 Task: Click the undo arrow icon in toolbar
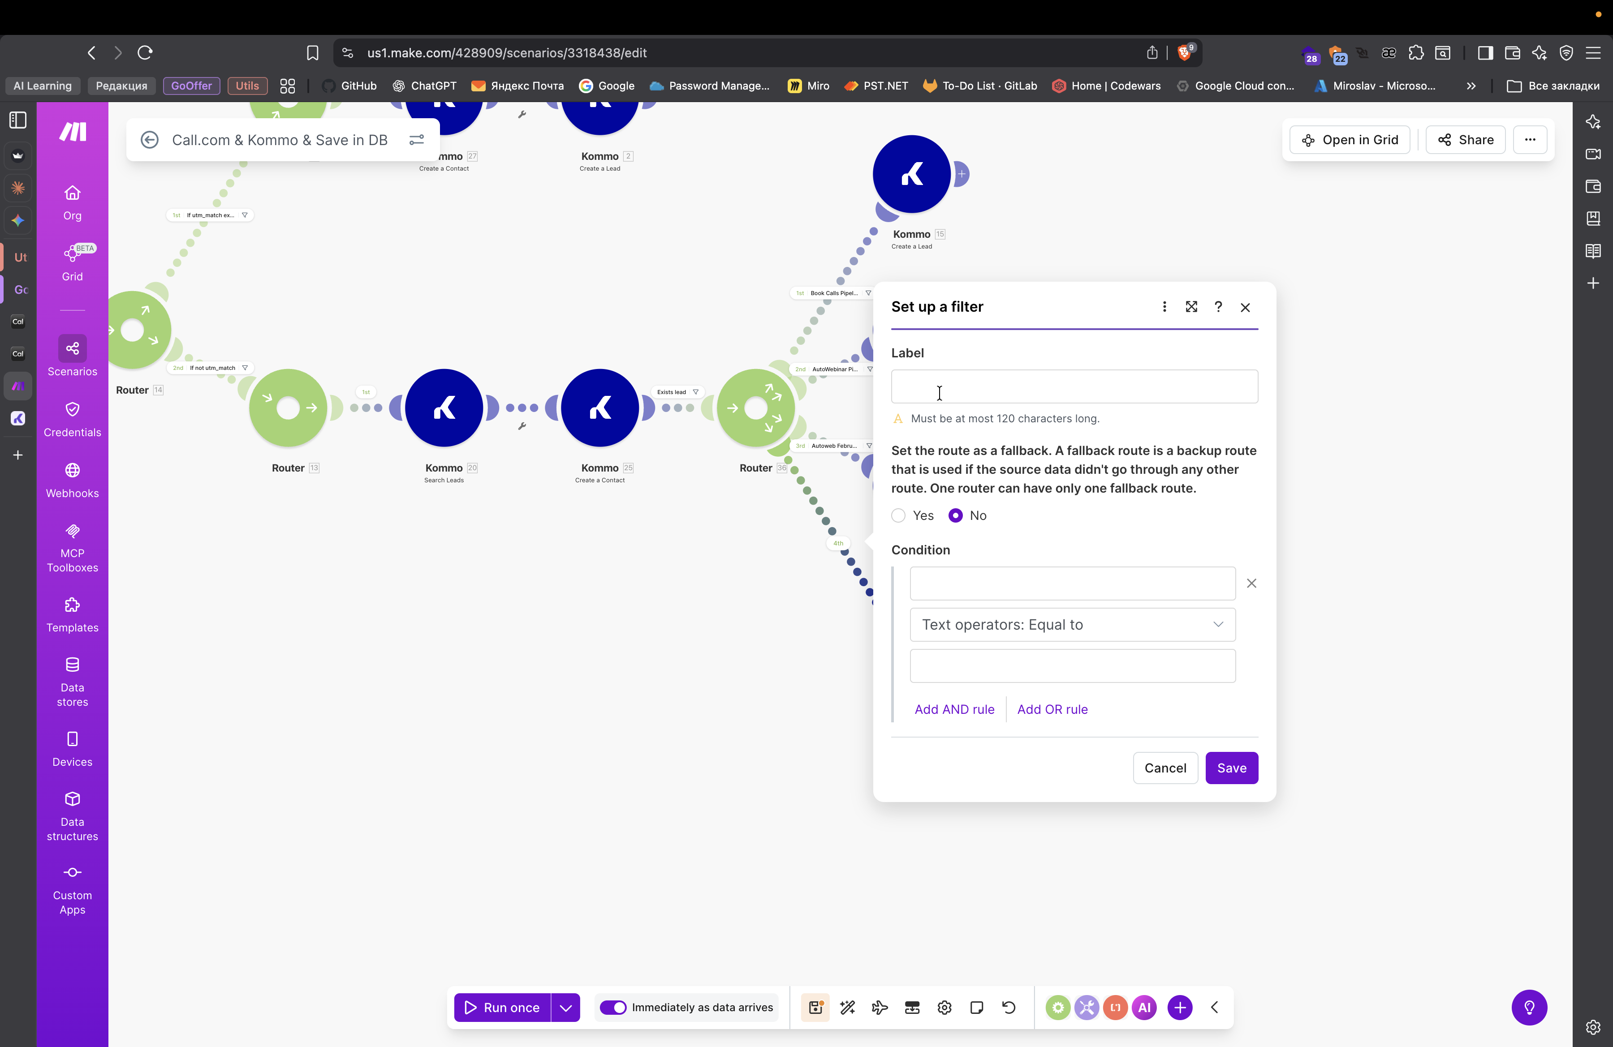click(1009, 1007)
